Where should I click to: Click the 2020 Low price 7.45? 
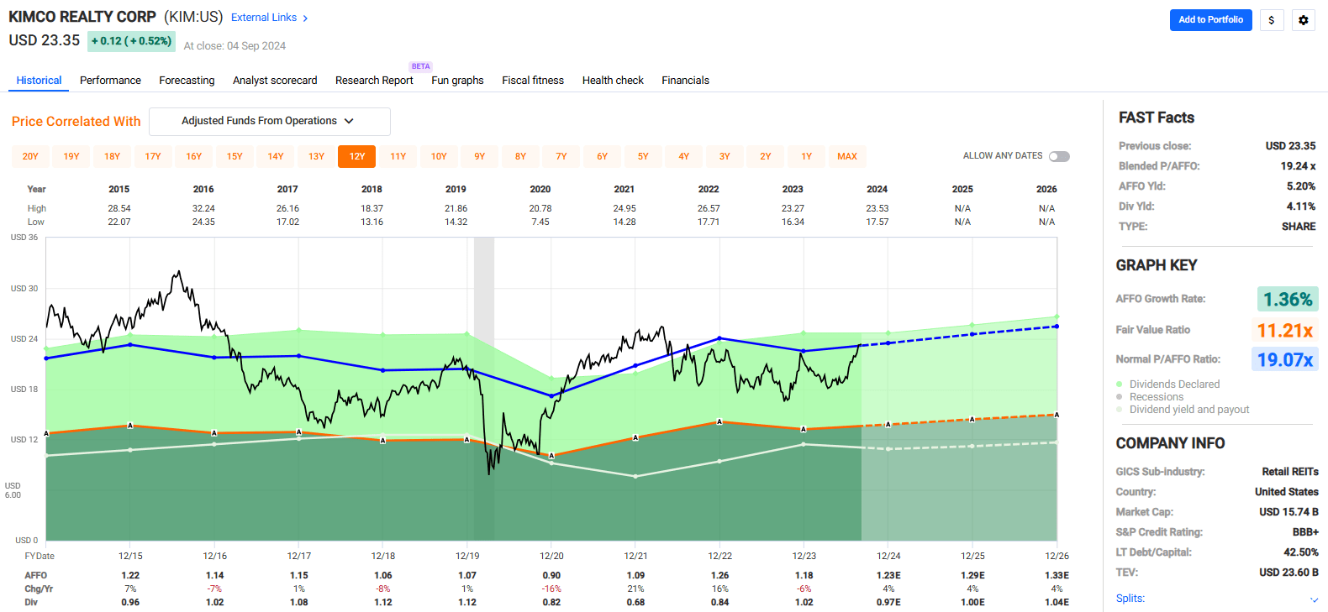point(540,222)
